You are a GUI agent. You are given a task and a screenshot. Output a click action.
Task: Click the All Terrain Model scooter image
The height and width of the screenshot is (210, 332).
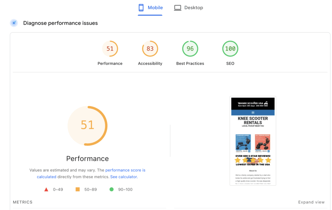point(262,142)
